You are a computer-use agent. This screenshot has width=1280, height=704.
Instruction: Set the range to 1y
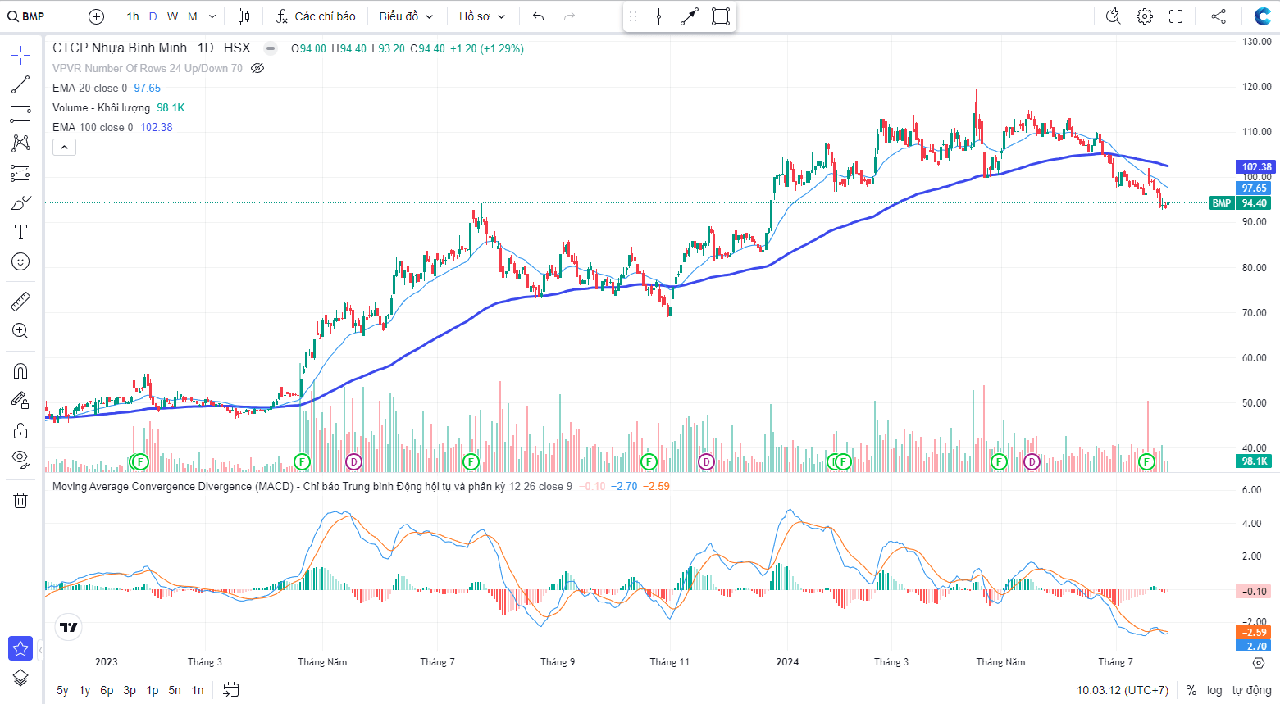pos(84,690)
